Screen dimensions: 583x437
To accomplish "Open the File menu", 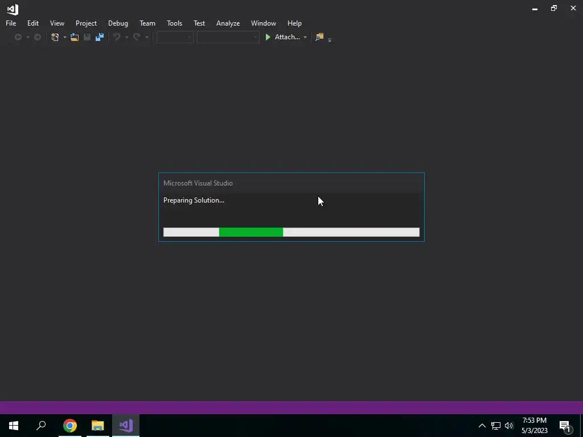I will 11,23.
